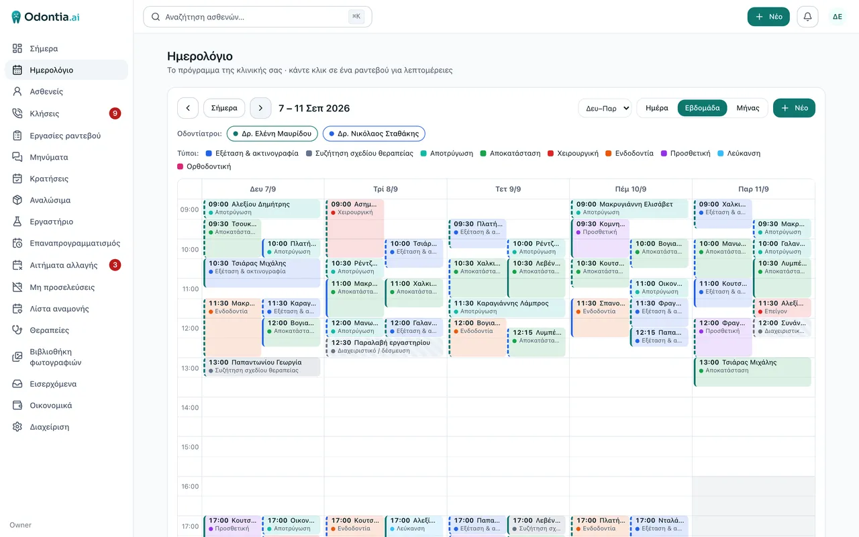Click the Θεραπείες stethoscope icon
The image size is (859, 537).
[17, 330]
